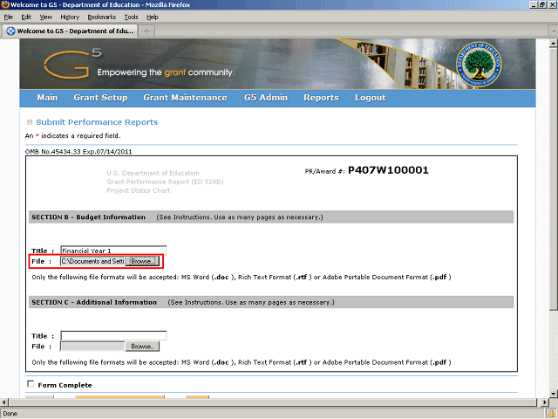The width and height of the screenshot is (558, 419).
Task: Click the Department of Education seal
Action: click(x=479, y=64)
